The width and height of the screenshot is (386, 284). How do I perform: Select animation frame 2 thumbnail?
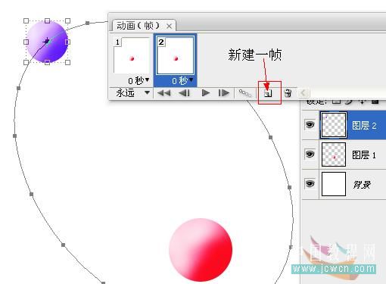pyautogui.click(x=176, y=55)
